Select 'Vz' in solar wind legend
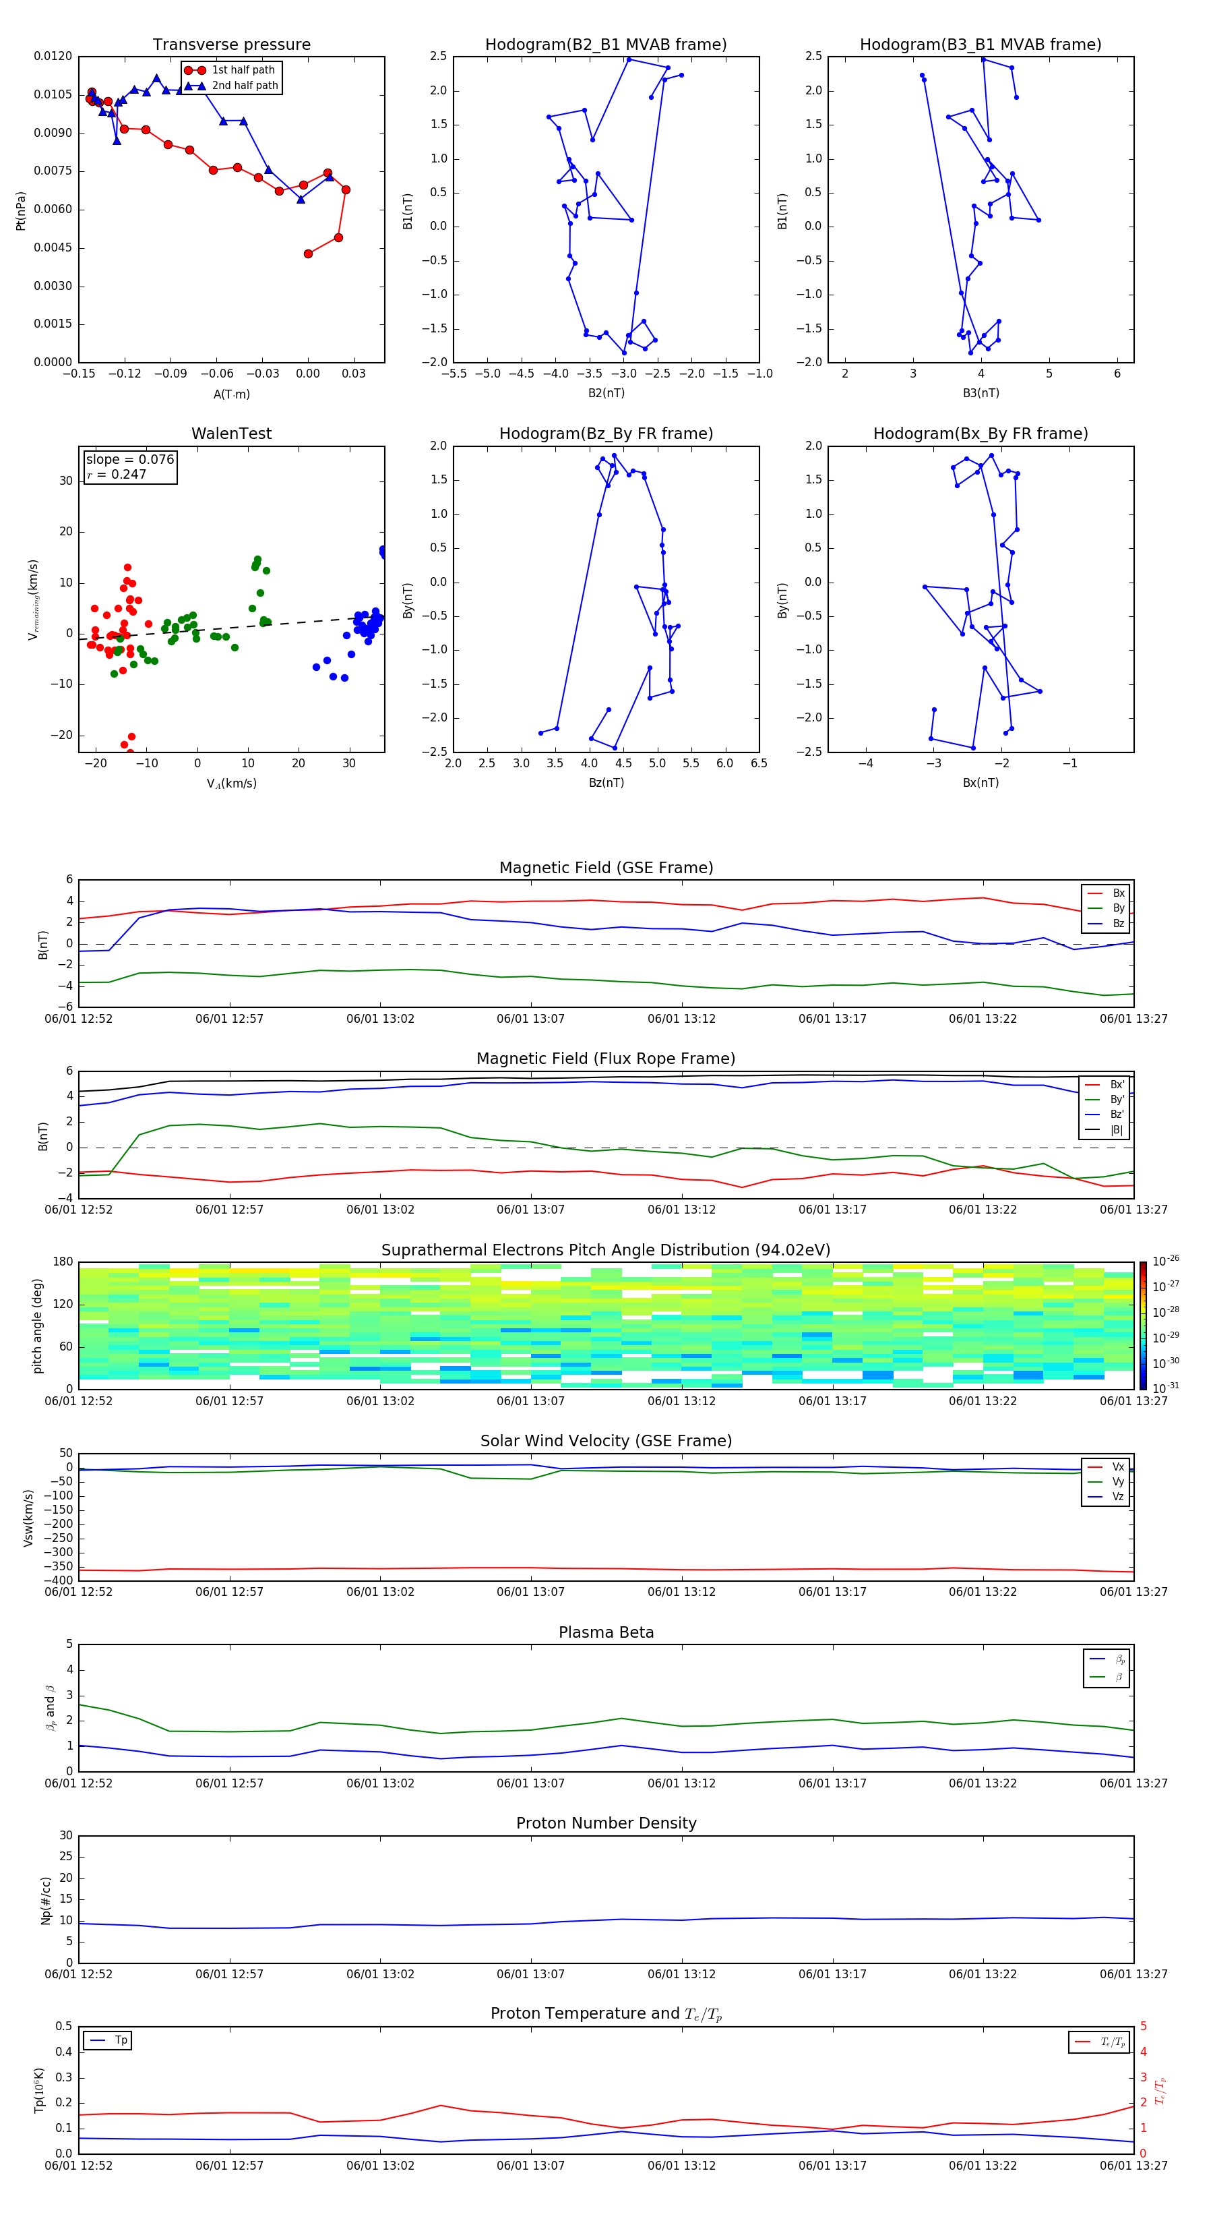Screen dimensions: 1213x2225 [x=1107, y=1497]
